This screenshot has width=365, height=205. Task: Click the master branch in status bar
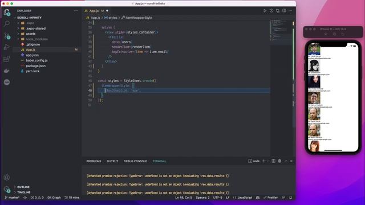[12, 198]
